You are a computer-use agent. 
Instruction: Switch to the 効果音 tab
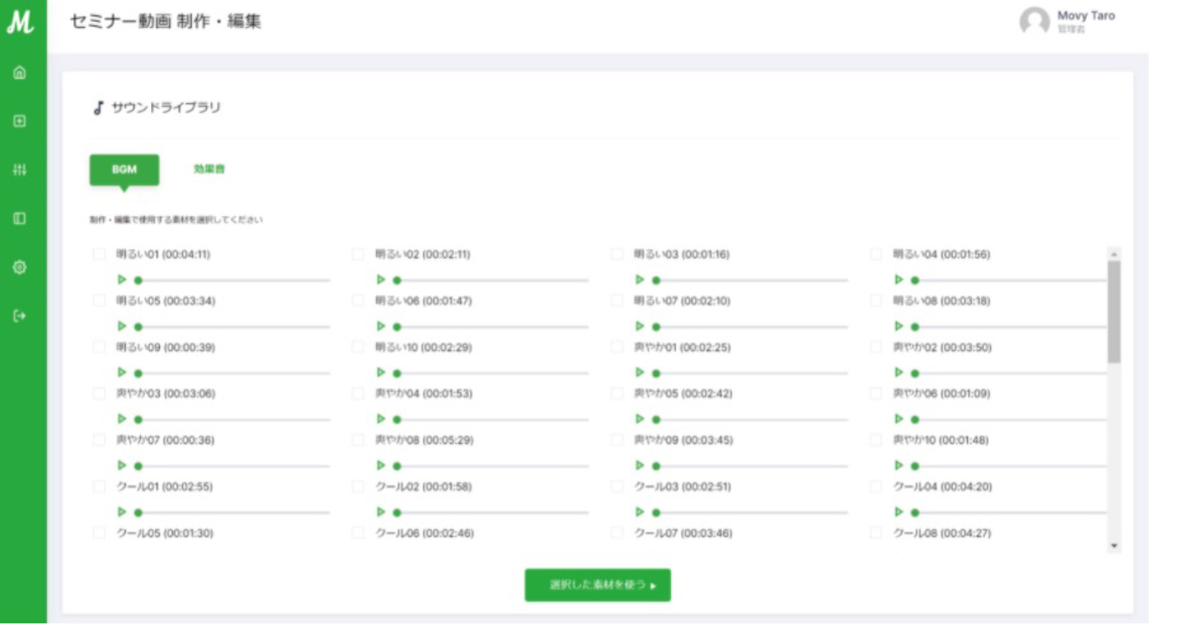coord(209,169)
